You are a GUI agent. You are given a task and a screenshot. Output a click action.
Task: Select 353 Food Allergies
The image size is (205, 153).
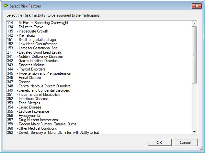[99, 103]
